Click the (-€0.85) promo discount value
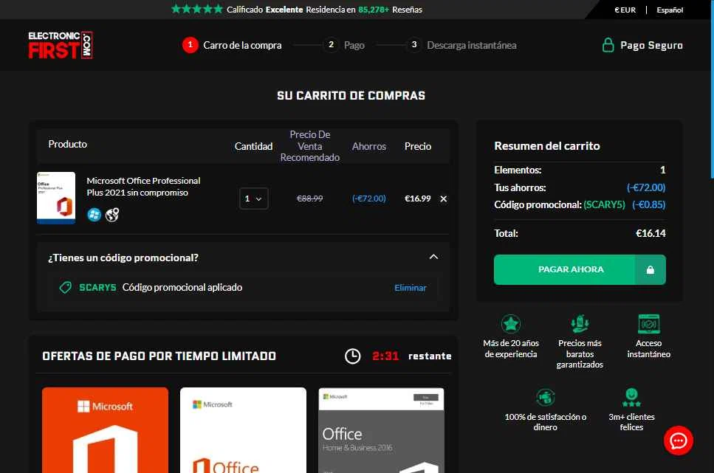This screenshot has height=473, width=714. pos(649,205)
